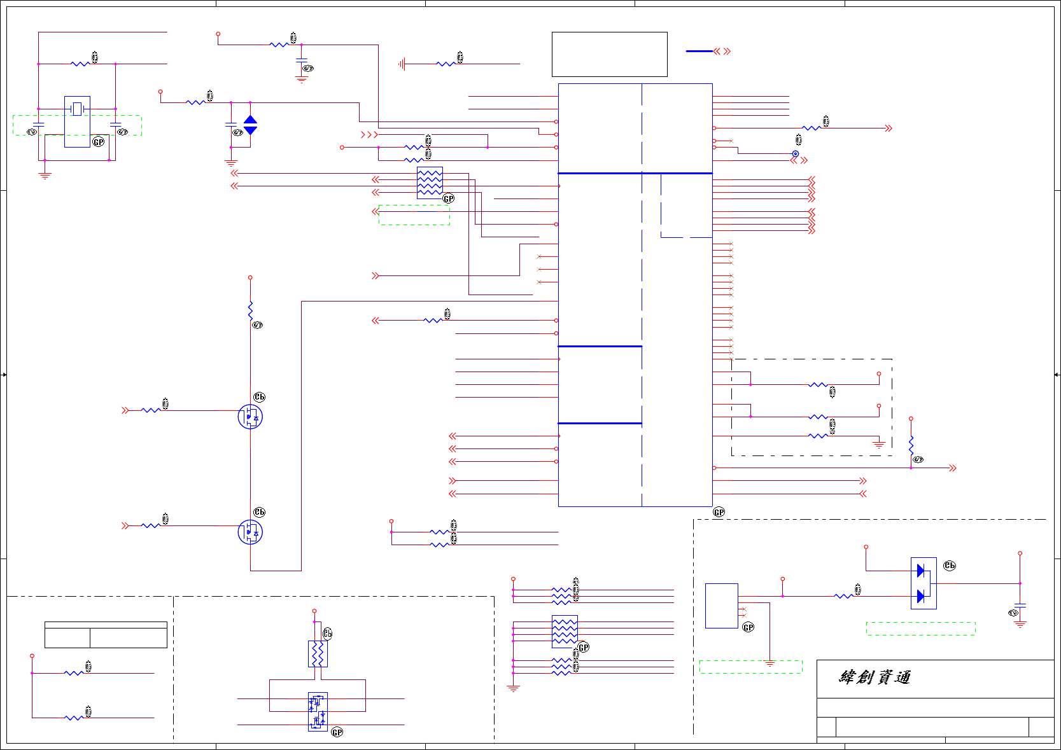Click the large main IC block
Screen dimensions: 1061x750
coord(635,295)
